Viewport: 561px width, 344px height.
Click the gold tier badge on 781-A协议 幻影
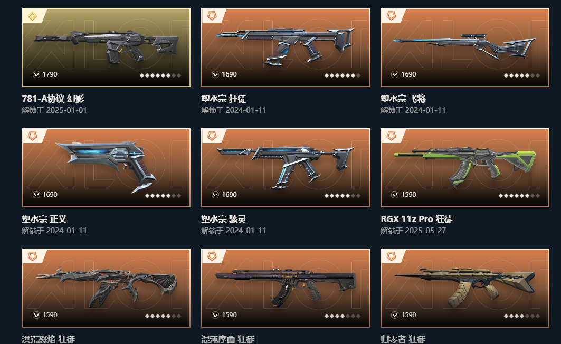(33, 16)
